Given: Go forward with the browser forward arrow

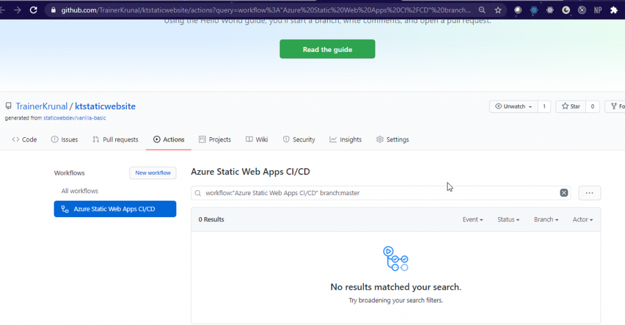Looking at the screenshot, I should click(17, 10).
